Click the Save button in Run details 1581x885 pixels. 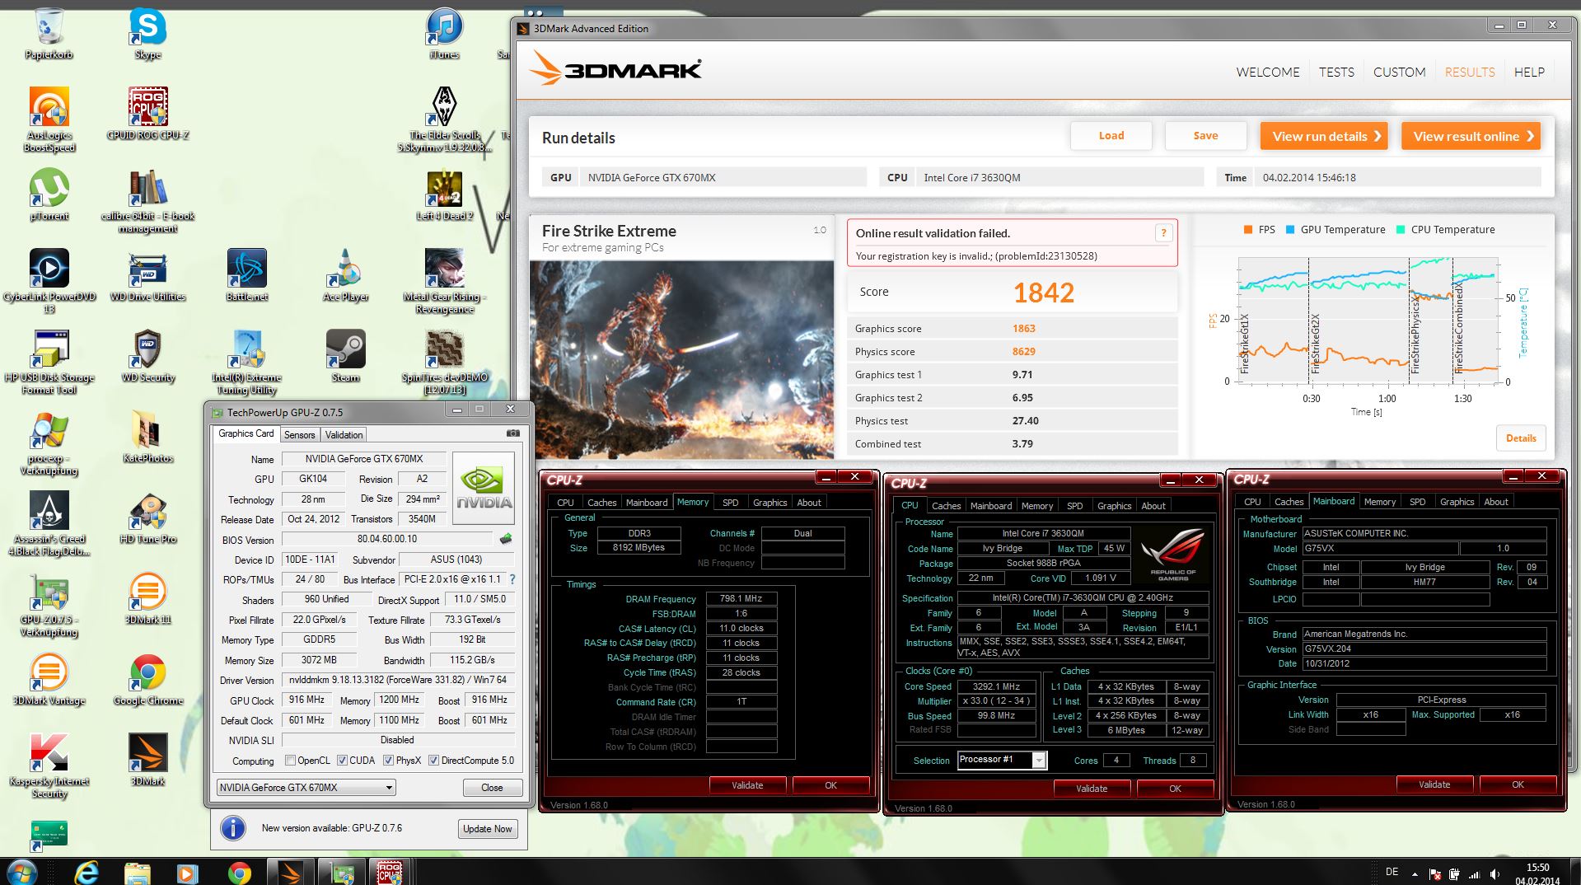tap(1205, 136)
